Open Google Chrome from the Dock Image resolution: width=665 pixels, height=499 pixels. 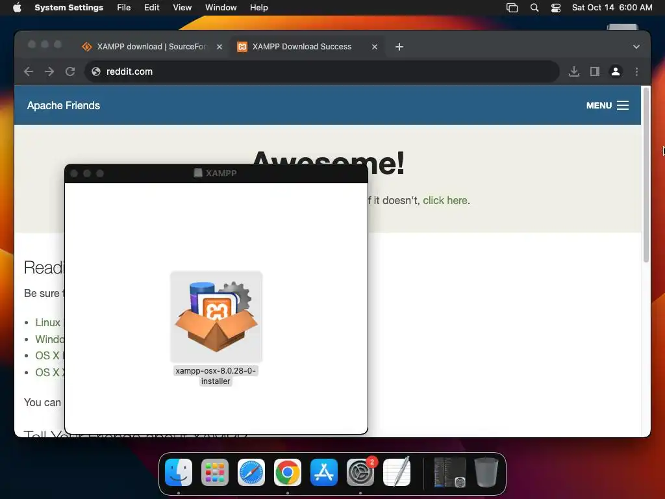point(288,472)
